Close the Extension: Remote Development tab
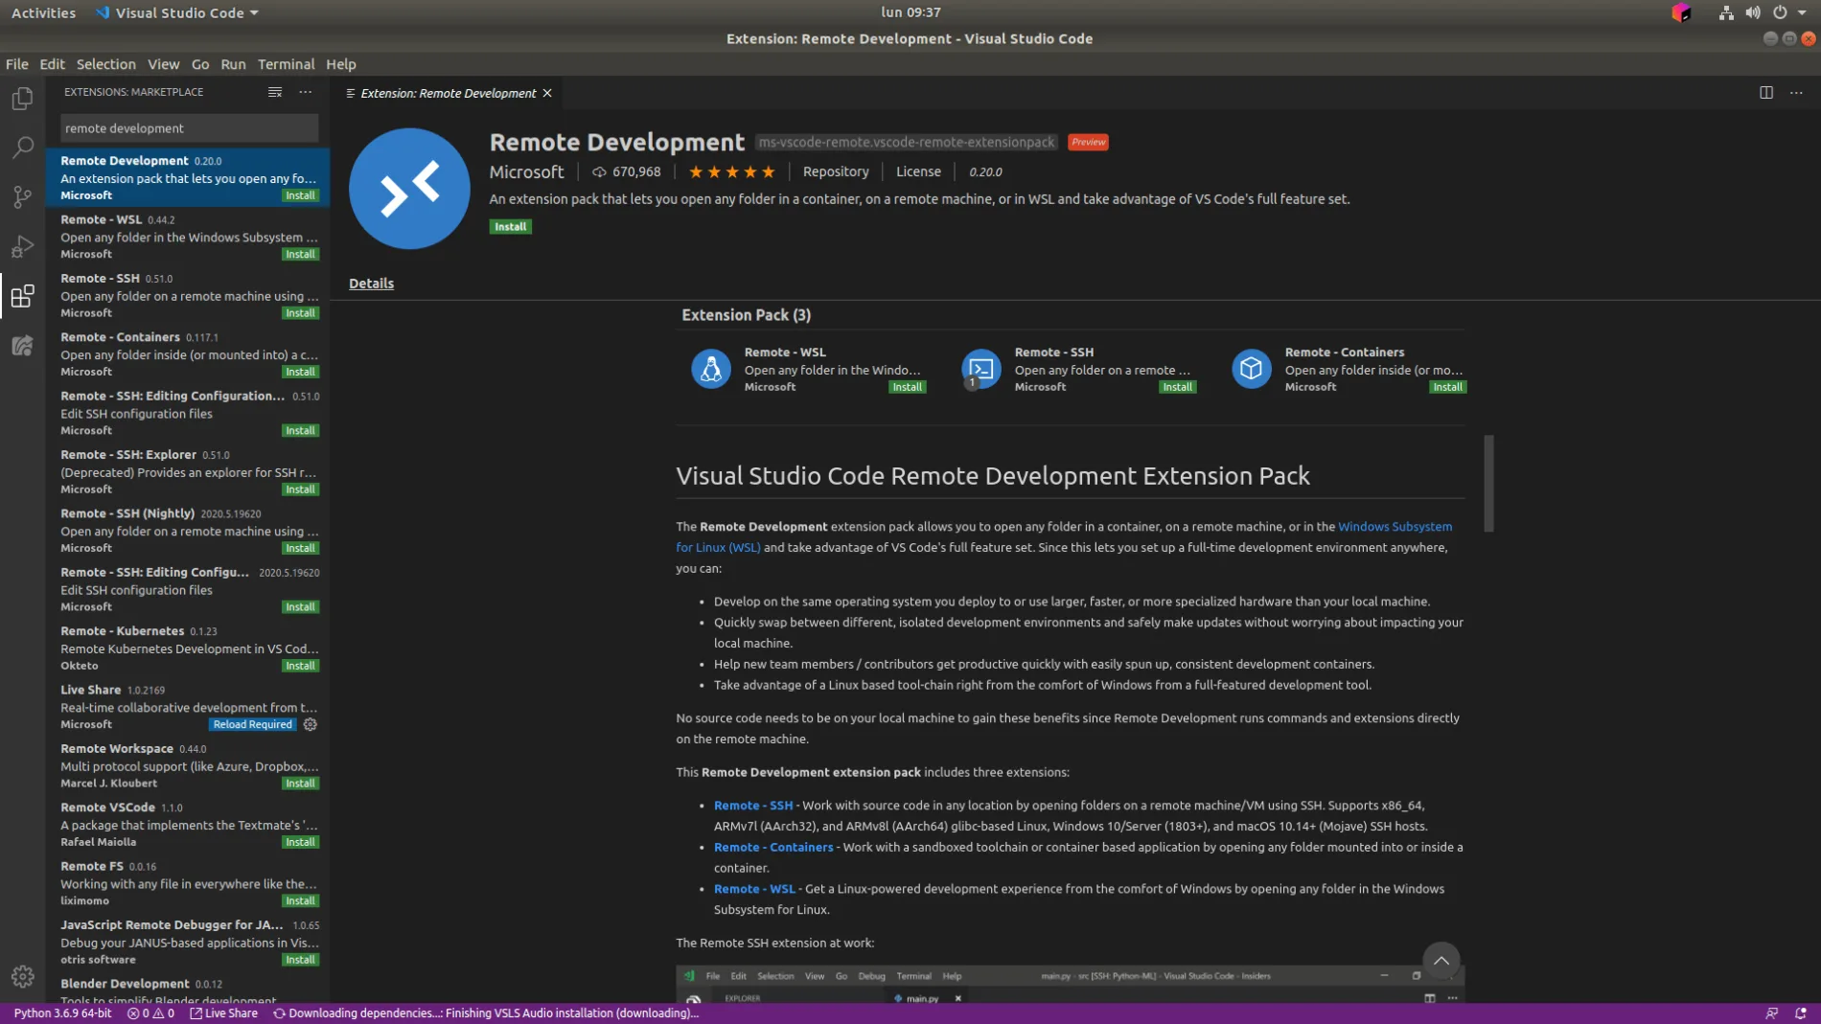This screenshot has width=1821, height=1024. point(547,93)
